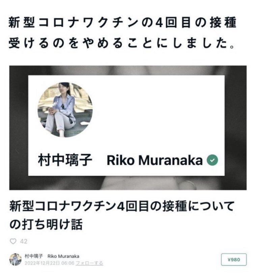Follow the author via フォローする link
This screenshot has width=253, height=279.
[89, 263]
